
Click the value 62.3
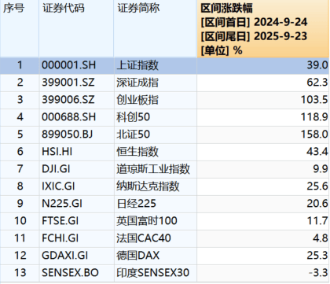click(x=317, y=83)
